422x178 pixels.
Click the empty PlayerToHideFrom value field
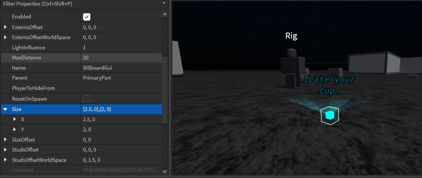click(x=121, y=88)
